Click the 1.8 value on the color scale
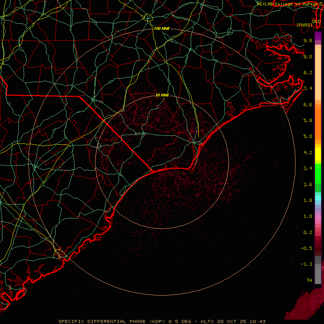Screen dimensions: 324x324 (x=308, y=201)
